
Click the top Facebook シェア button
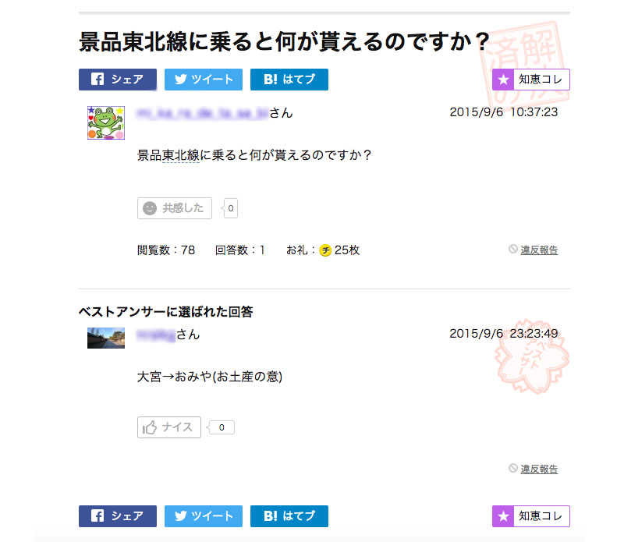(117, 80)
